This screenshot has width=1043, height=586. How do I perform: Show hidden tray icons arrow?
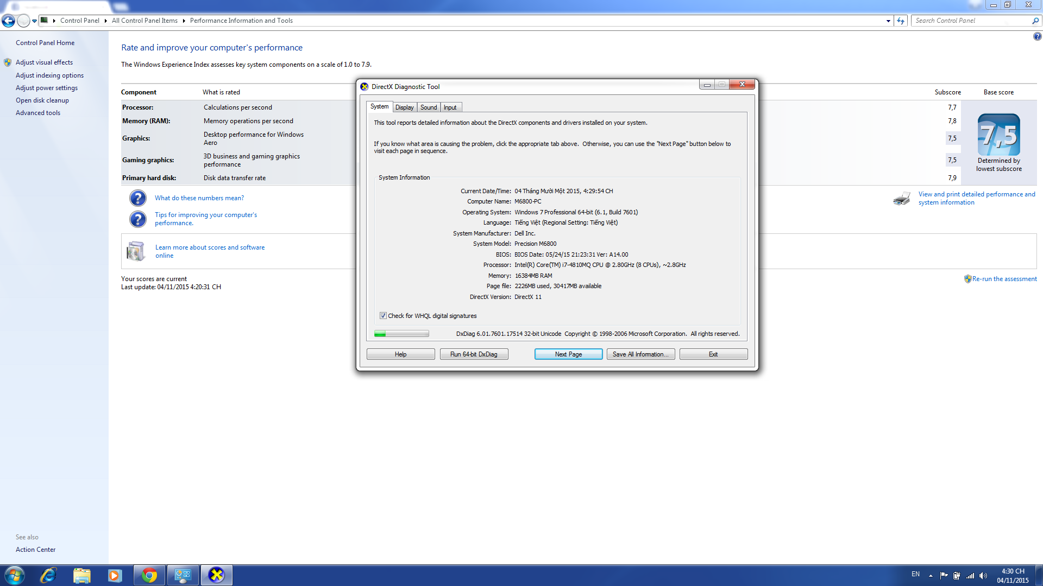coord(931,576)
